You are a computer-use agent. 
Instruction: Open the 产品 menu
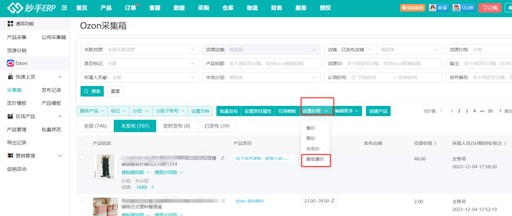pos(106,8)
